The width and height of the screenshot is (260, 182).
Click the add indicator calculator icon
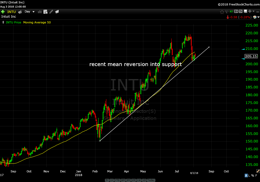[x=45, y=12]
